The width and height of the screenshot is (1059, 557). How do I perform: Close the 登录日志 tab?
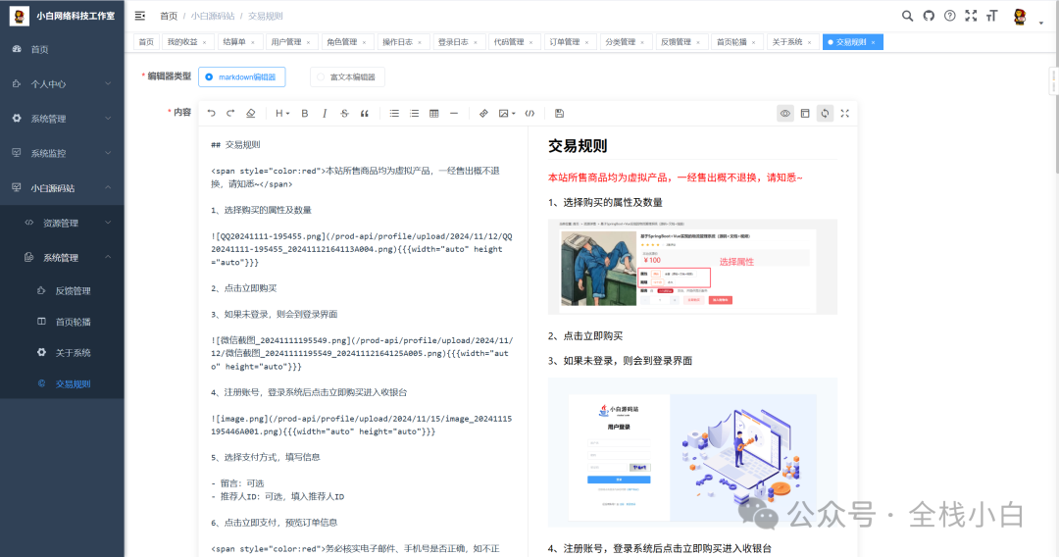tap(476, 42)
